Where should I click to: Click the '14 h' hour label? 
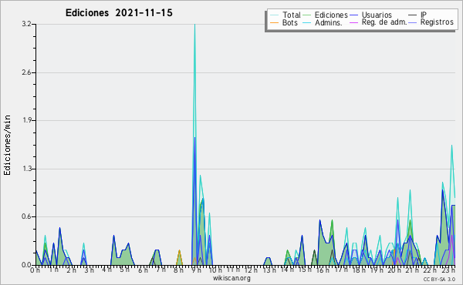[287, 270]
